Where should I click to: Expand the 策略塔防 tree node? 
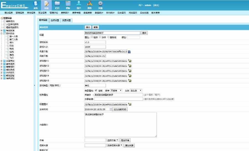1,67
